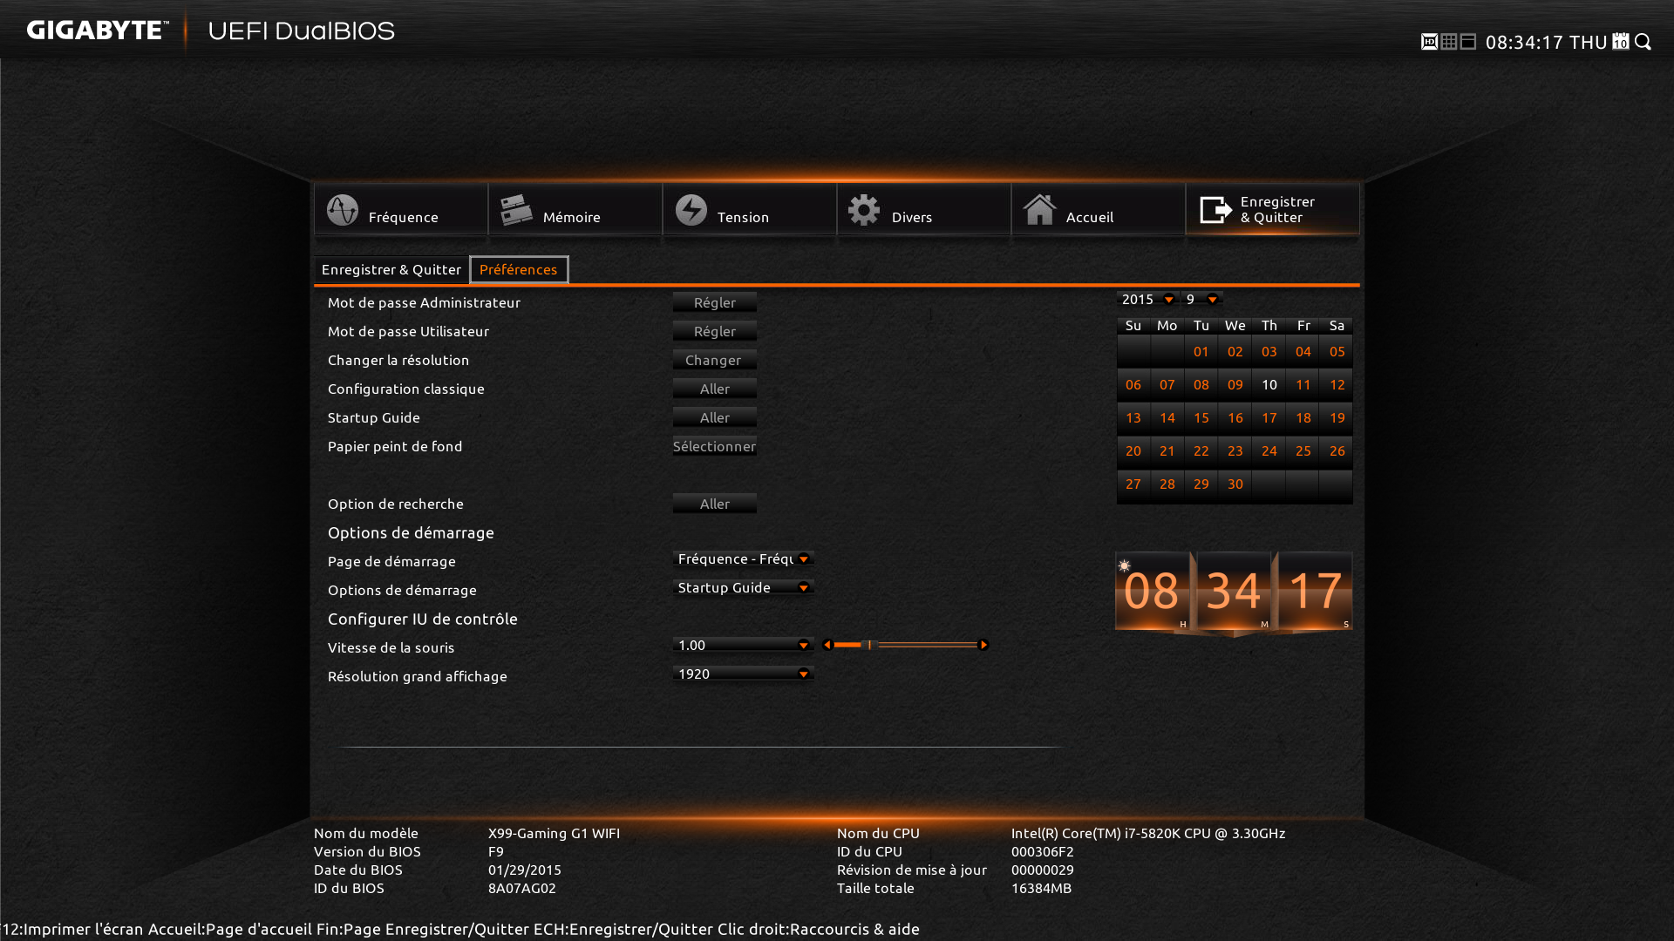Switch to the Enregistrer & Quitter sub-tab
The image size is (1674, 941).
[x=391, y=270]
